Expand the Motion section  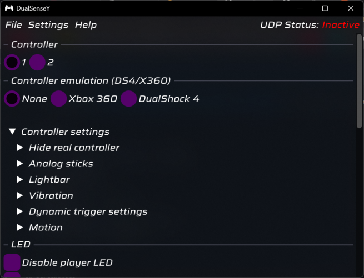[20, 228]
